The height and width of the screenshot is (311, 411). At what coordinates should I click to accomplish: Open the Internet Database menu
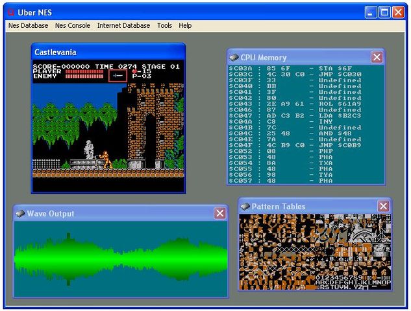(x=124, y=26)
